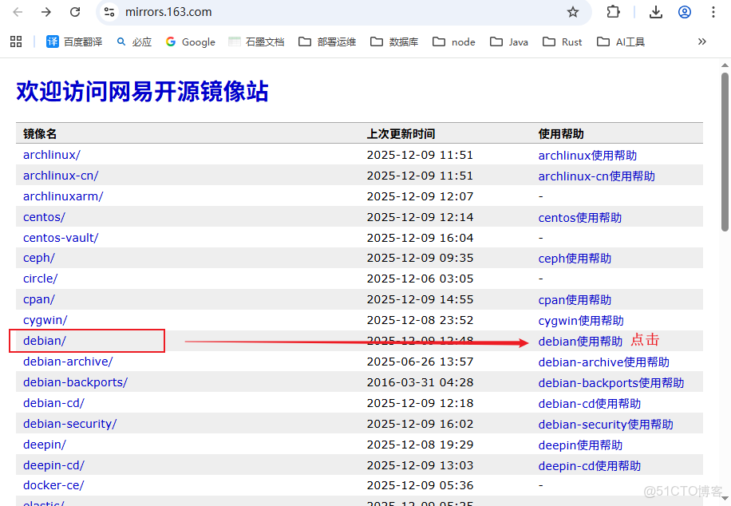Open the centos/ mirror directory
731x506 pixels.
44,216
